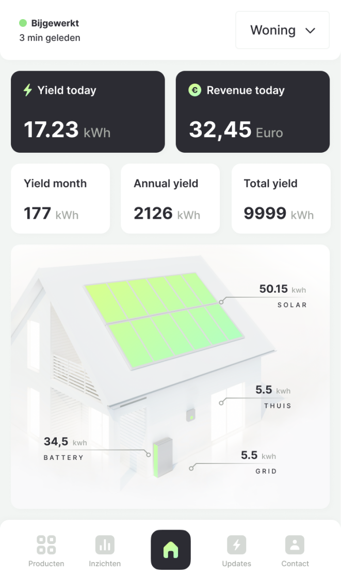Switch to the Updates tab label
The width and height of the screenshot is (341, 578).
click(237, 564)
